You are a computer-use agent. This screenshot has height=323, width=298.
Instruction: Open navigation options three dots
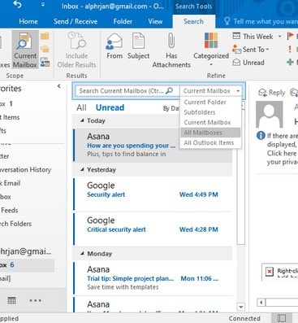point(35,300)
